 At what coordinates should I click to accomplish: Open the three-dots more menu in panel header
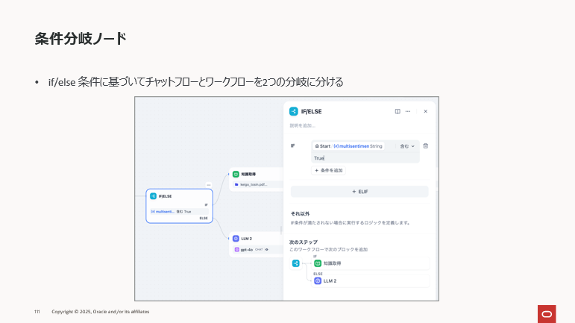click(408, 111)
